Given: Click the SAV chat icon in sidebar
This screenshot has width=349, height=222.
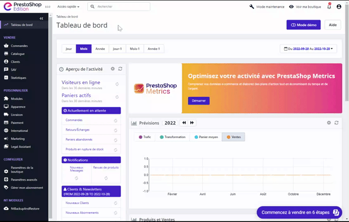Looking at the screenshot, I should (x=6, y=70).
